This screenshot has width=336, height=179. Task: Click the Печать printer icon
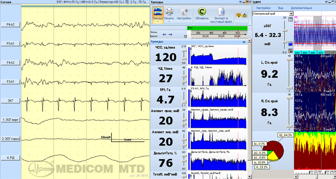(169, 13)
